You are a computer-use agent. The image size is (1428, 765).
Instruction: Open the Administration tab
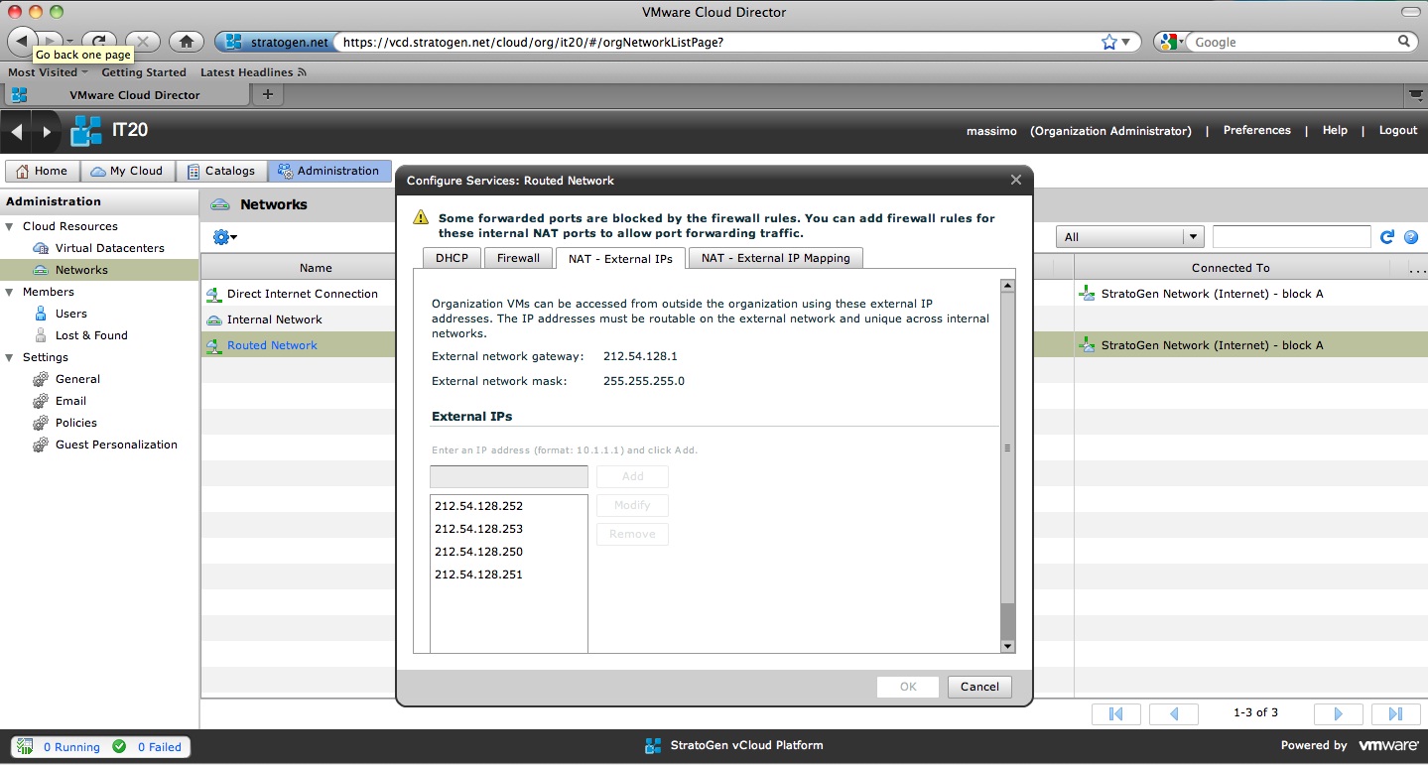pyautogui.click(x=329, y=171)
